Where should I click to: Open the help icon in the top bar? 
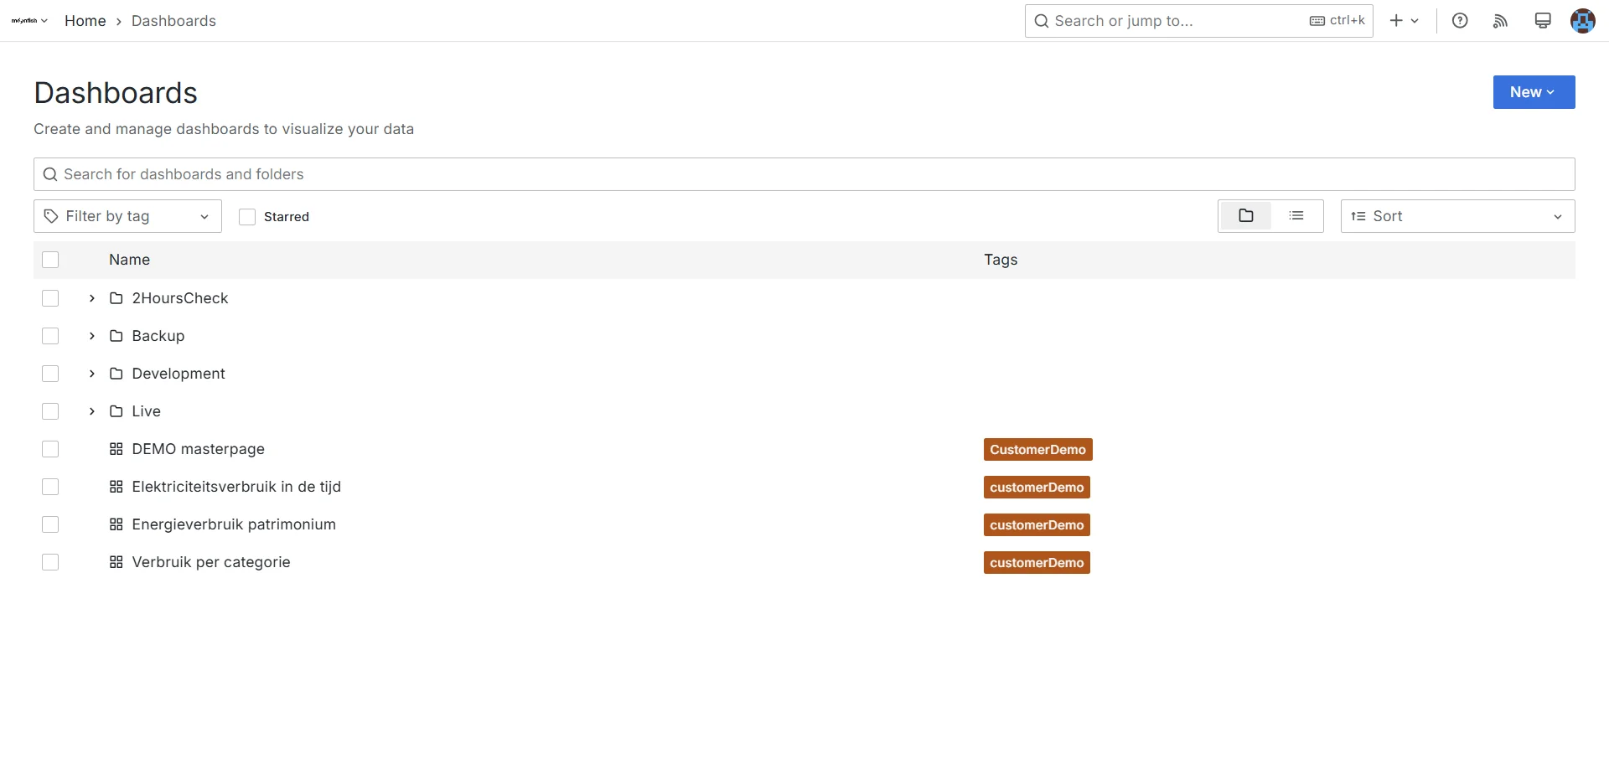point(1460,20)
